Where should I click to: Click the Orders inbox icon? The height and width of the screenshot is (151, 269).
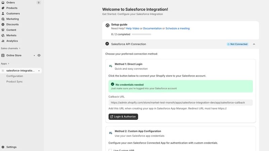click(3, 3)
